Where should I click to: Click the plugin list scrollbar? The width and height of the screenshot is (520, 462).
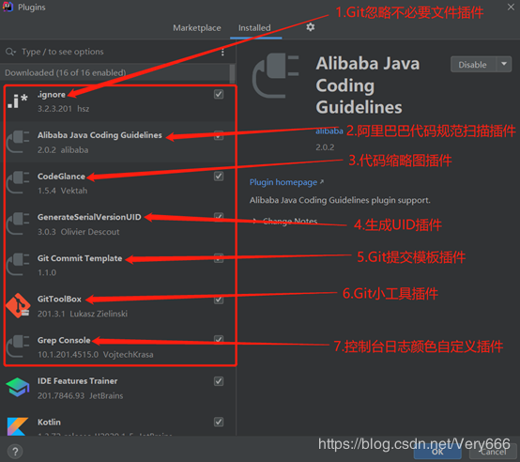click(232, 73)
